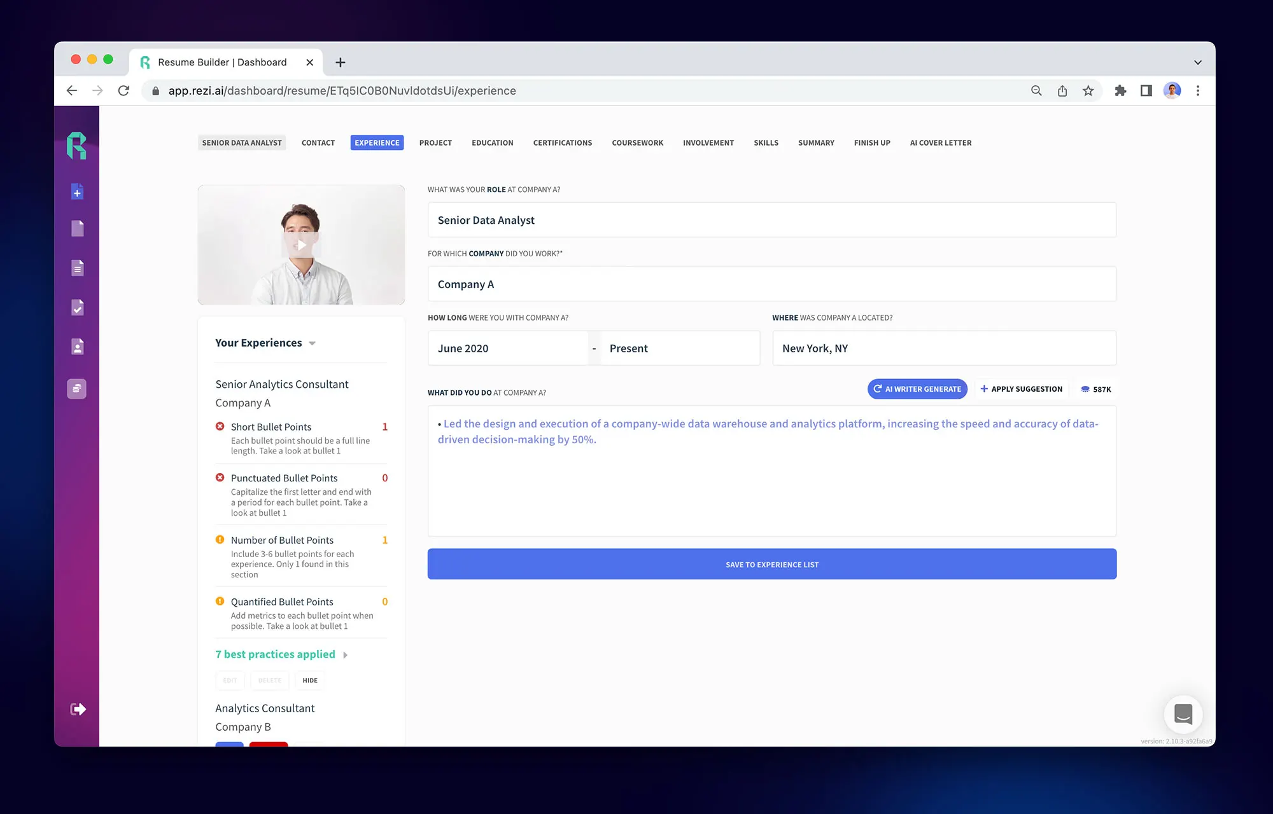1273x814 pixels.
Task: Open the browser profile avatar
Action: point(1172,91)
